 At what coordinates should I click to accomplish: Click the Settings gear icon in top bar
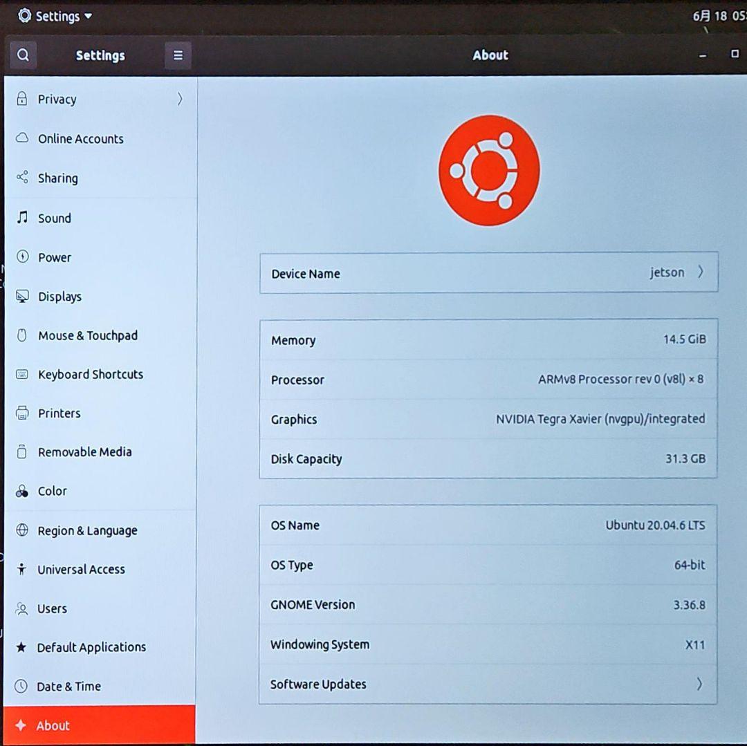click(24, 16)
